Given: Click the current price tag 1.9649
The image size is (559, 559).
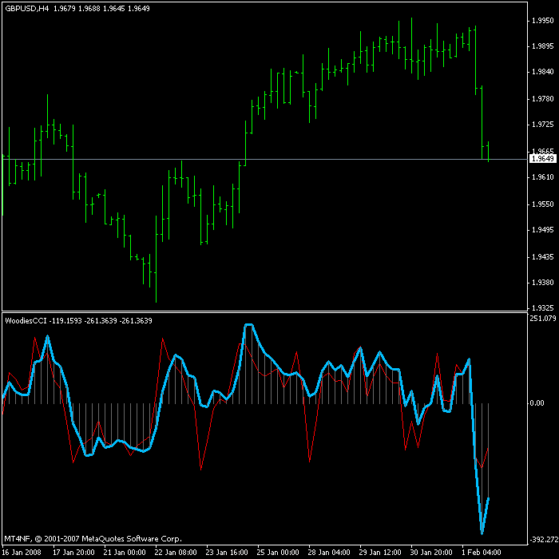Looking at the screenshot, I should [542, 159].
